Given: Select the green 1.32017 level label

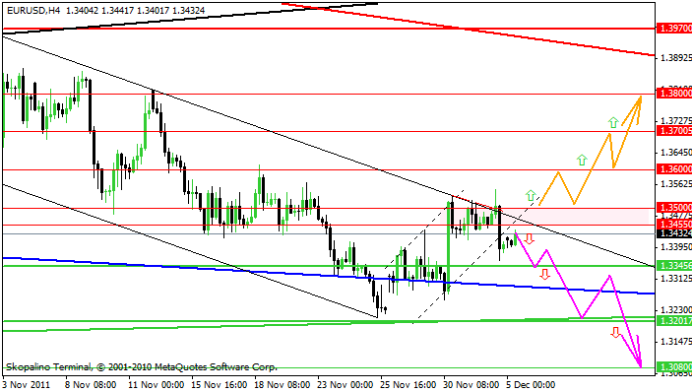Looking at the screenshot, I should (674, 320).
